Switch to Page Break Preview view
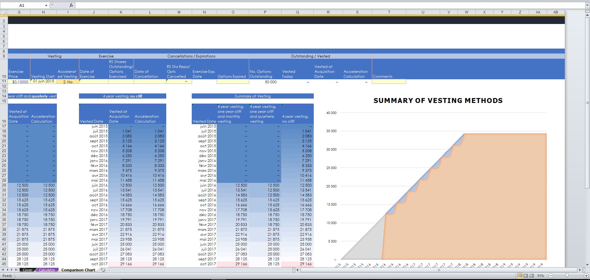The height and width of the screenshot is (280, 590). click(532, 276)
